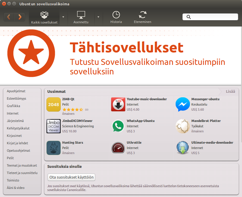Open the Mandelbrot Plotter icon
Viewport: 242px width, 197px height.
182,126
